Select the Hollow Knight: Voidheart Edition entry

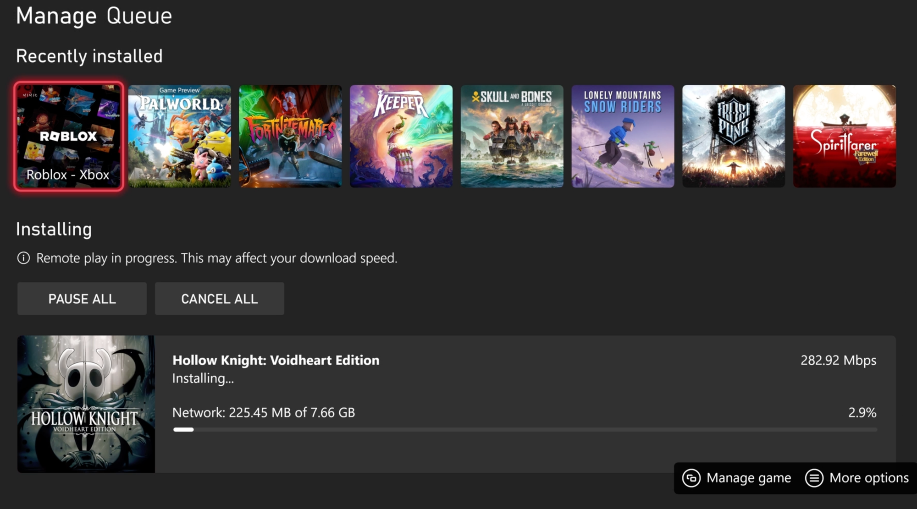coord(275,360)
